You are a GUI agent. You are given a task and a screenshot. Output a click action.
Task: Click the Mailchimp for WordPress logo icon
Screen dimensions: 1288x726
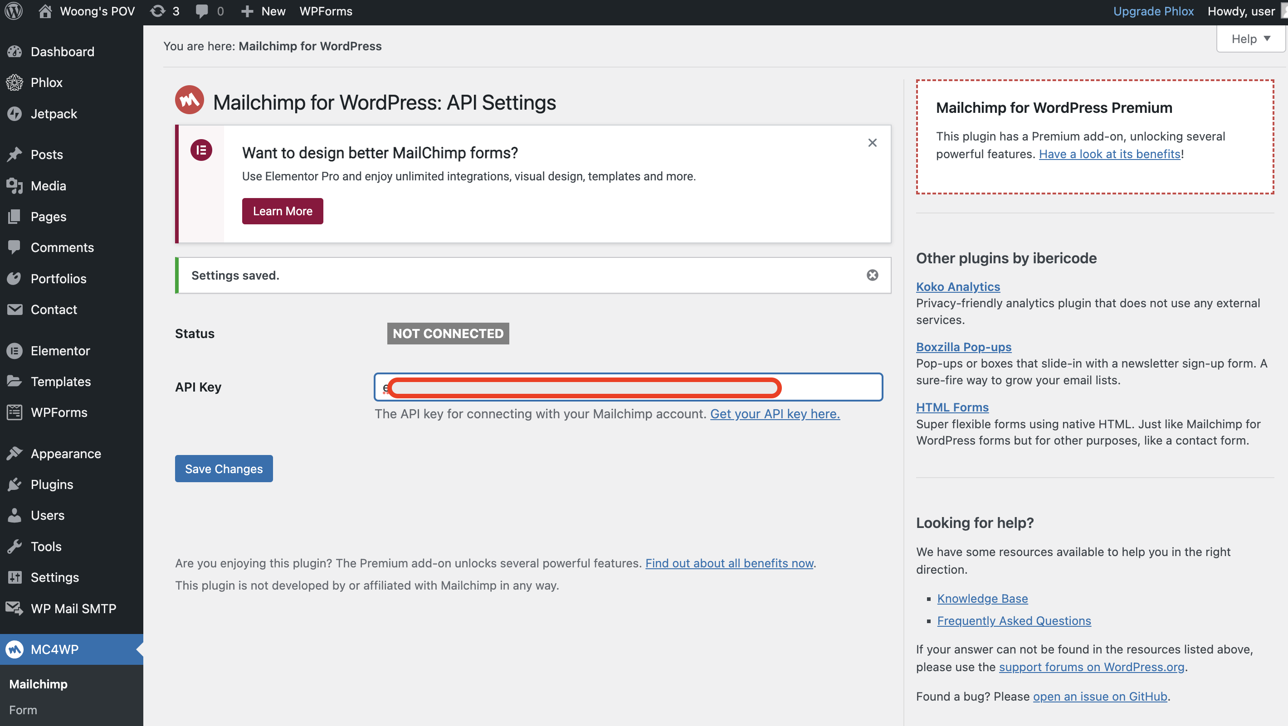coord(189,101)
